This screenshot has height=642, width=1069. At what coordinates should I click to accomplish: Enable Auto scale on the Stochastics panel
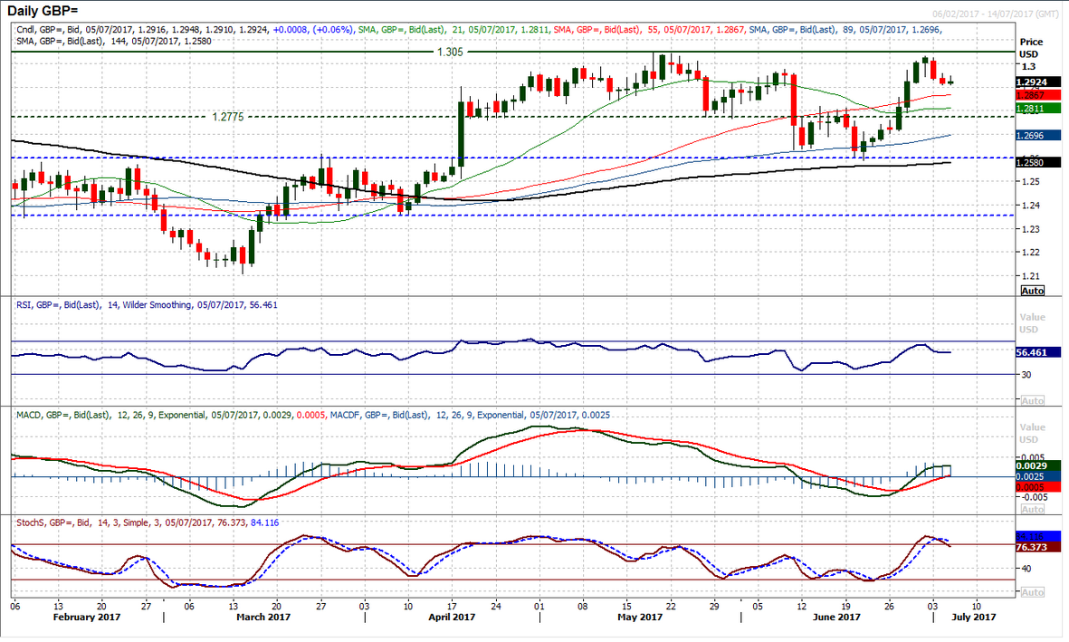pos(1032,590)
